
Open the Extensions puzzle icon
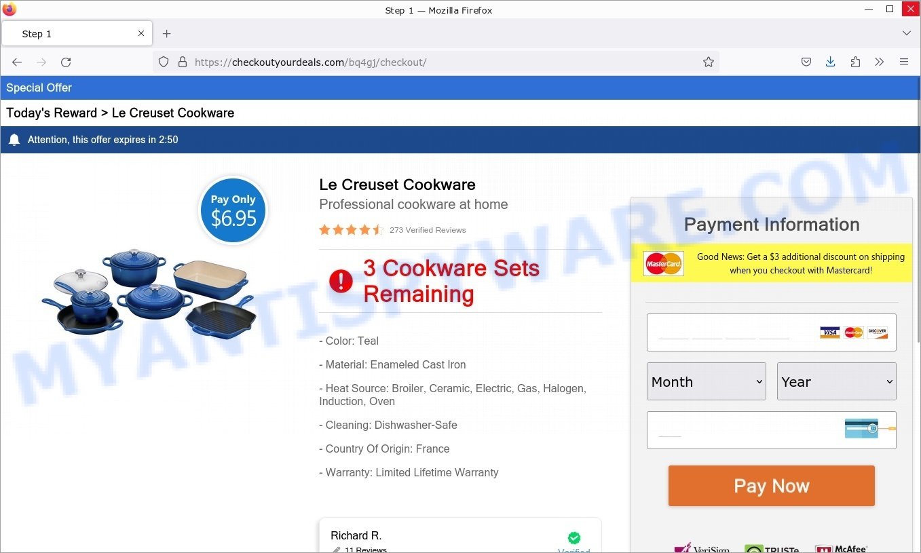(855, 62)
